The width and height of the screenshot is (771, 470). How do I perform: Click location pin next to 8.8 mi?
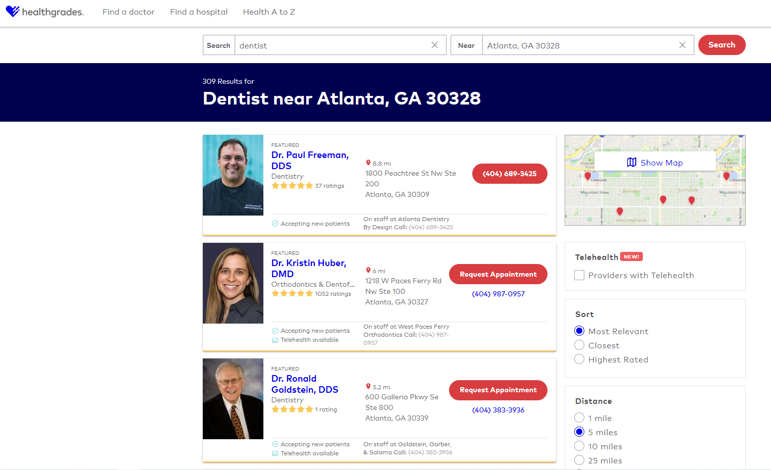(x=368, y=163)
